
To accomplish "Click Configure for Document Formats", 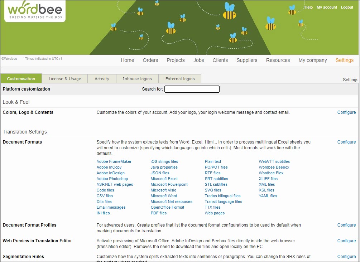I will (x=346, y=142).
